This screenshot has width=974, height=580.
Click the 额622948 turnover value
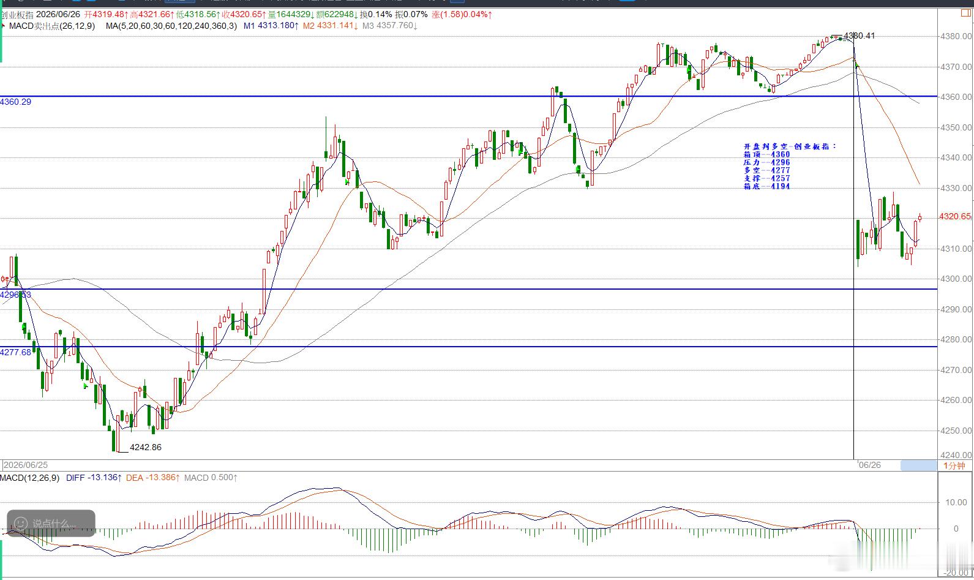point(337,14)
